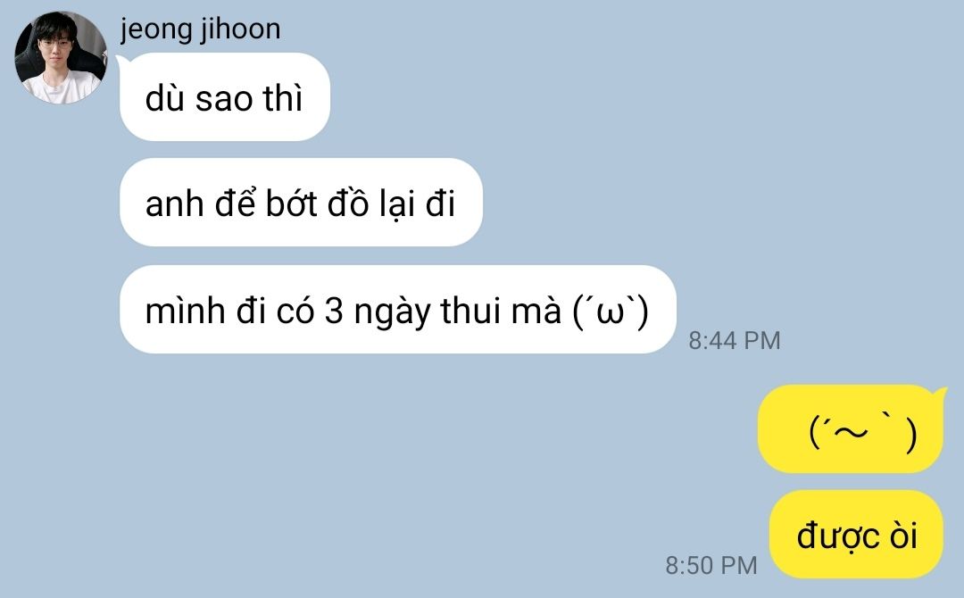Viewport: 964px width, 598px height.
Task: Click the (´ω`) kaomoji in the received message
Action: click(610, 311)
